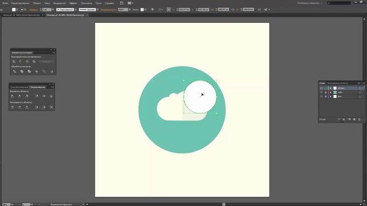Click the Minus Front shape mode icon
The width and height of the screenshot is (367, 206).
pyautogui.click(x=21, y=62)
